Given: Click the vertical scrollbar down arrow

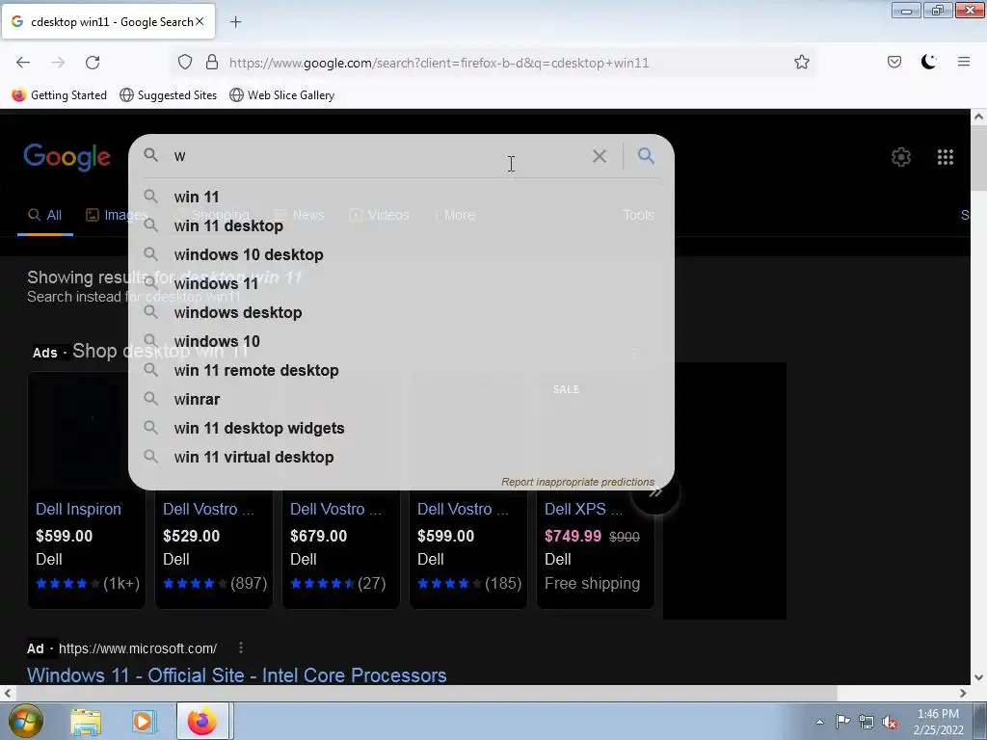Looking at the screenshot, I should tap(978, 677).
